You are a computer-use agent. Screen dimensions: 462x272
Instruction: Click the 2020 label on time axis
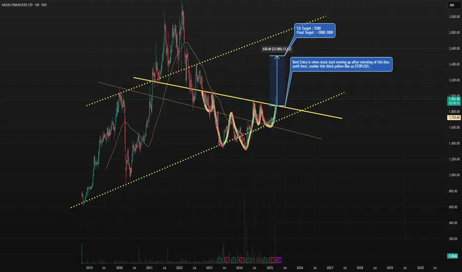119,268
